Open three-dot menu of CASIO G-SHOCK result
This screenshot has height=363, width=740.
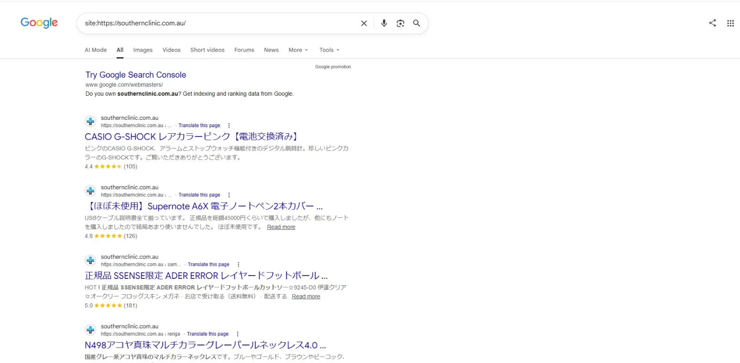point(229,125)
